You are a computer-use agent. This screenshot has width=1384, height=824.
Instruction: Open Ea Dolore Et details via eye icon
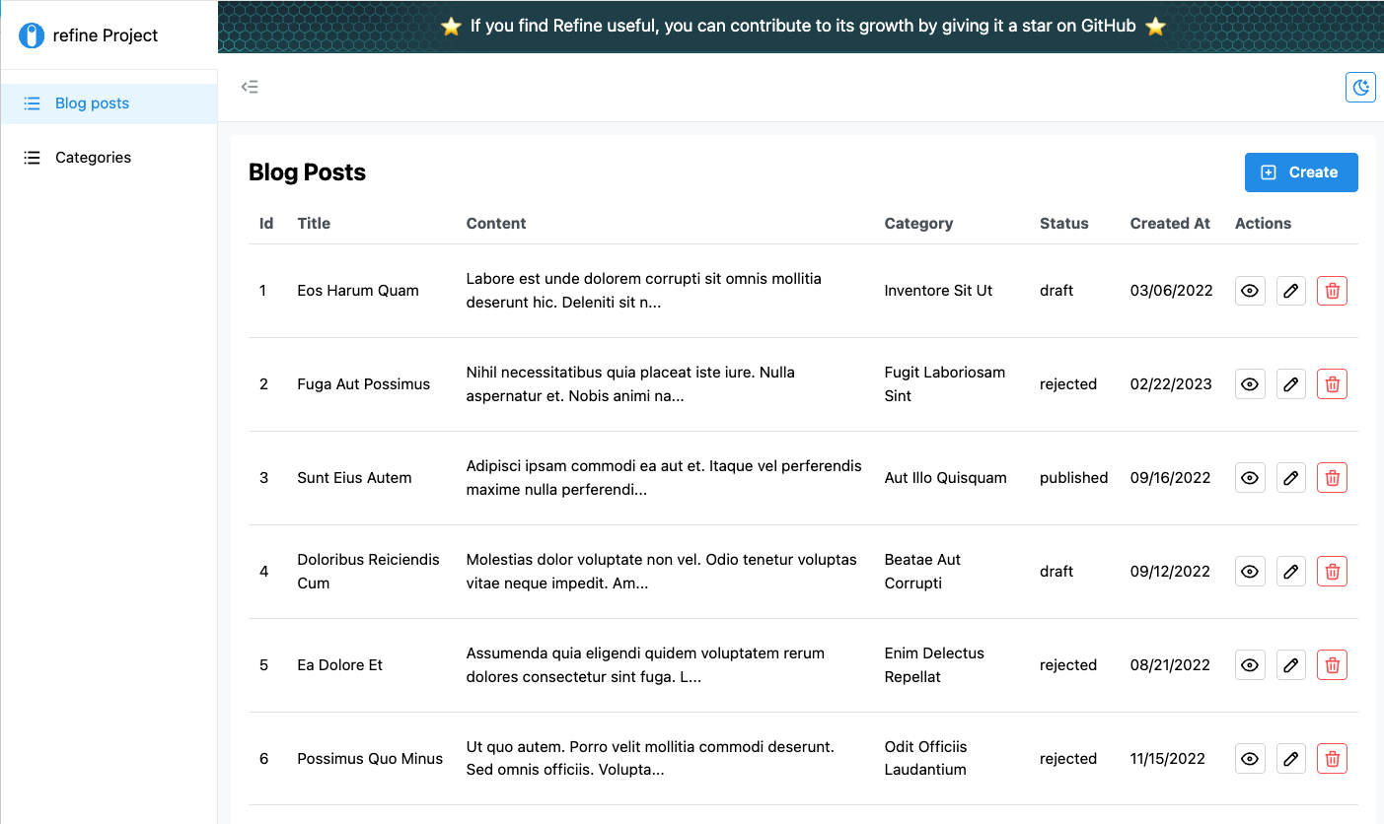pyautogui.click(x=1249, y=664)
